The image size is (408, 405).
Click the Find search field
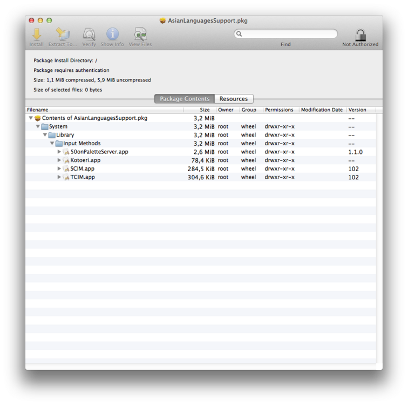[286, 33]
